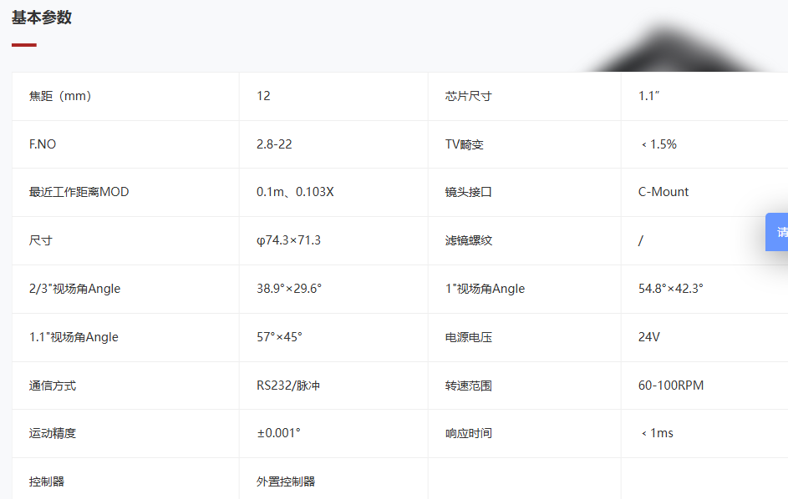Select the dimension value φ74.3×71.3
This screenshot has width=788, height=499.
tap(288, 240)
